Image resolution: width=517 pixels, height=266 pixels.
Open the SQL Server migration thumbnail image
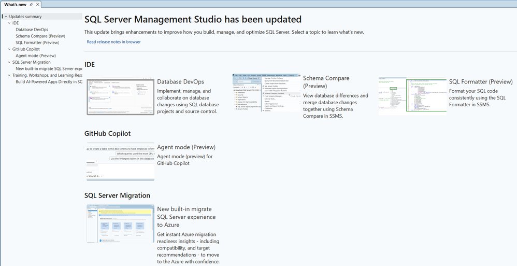(120, 224)
